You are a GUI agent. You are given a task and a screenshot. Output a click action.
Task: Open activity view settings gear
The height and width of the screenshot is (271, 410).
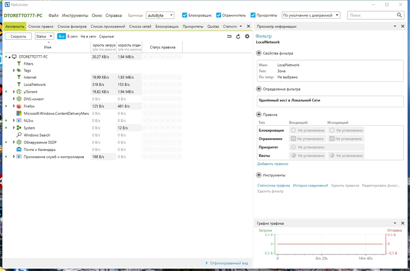tap(247, 37)
